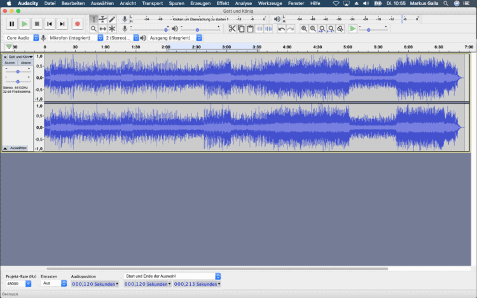The height and width of the screenshot is (298, 477).
Task: Open the Bearbeiten menu
Action: coord(73,3)
